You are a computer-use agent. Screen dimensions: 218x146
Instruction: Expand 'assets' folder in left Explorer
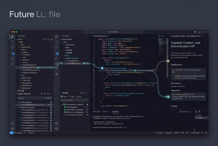tap(25, 52)
